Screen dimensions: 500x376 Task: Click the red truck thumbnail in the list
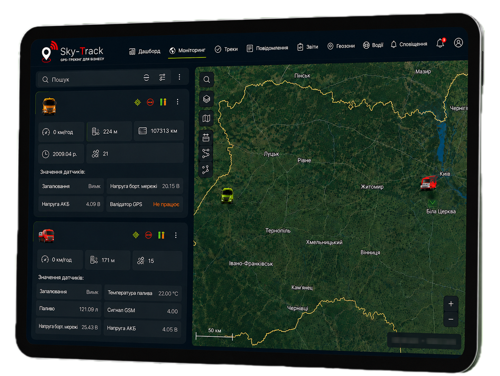(46, 236)
